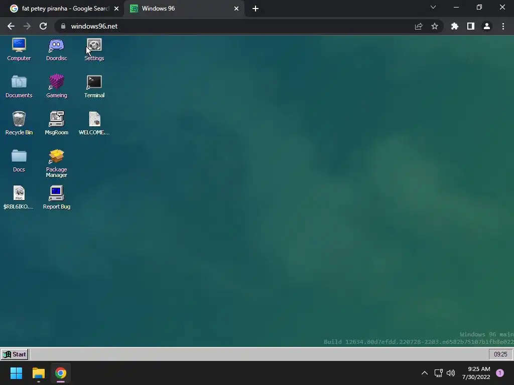
Task: Click the forward navigation arrow
Action: pos(27,26)
